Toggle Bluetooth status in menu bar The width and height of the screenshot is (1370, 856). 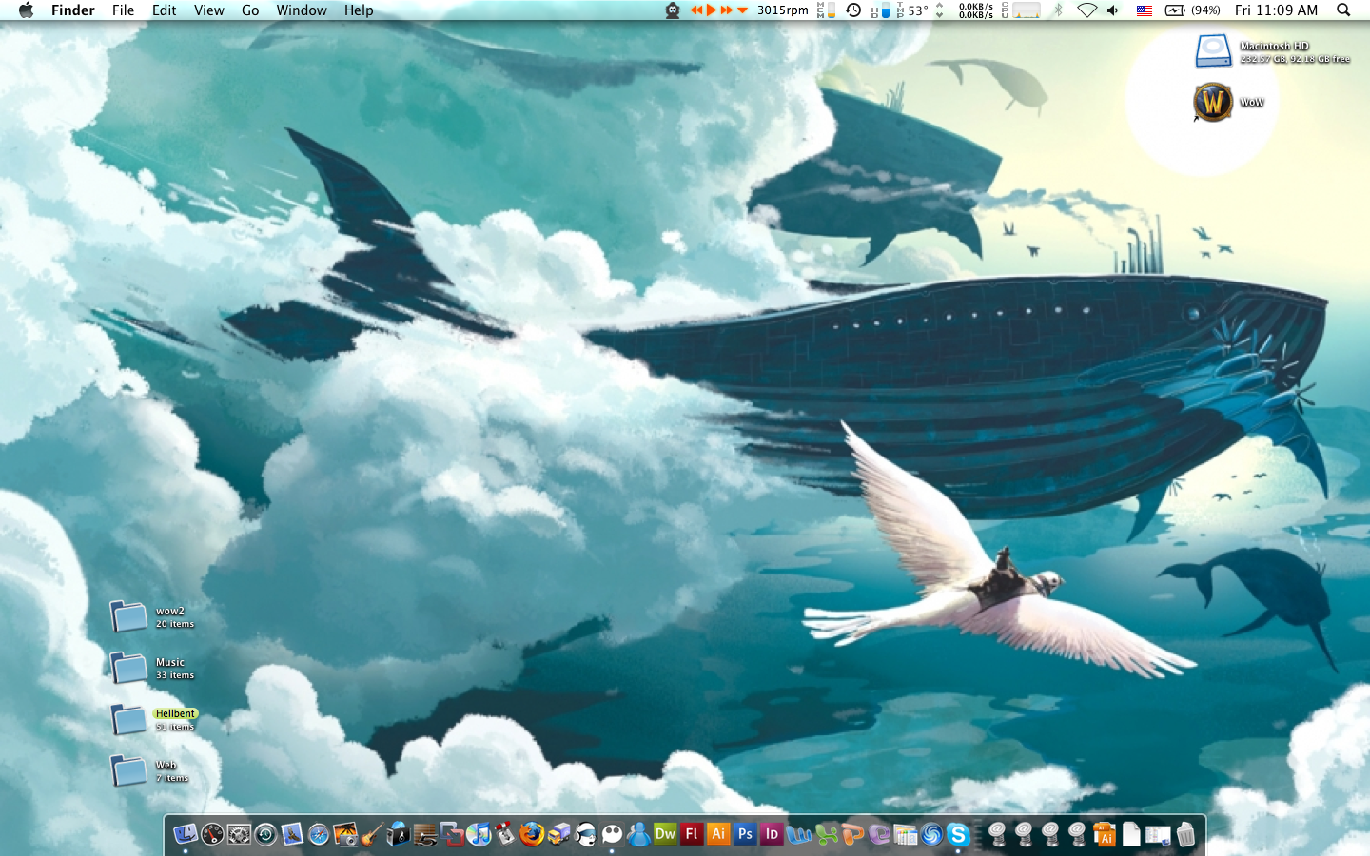pyautogui.click(x=1057, y=10)
